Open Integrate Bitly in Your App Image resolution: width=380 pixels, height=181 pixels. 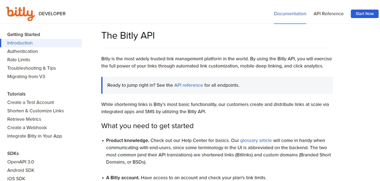coord(35,136)
